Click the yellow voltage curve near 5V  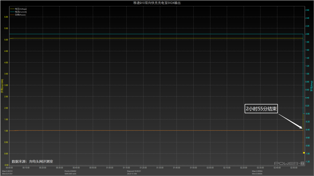click(156, 38)
